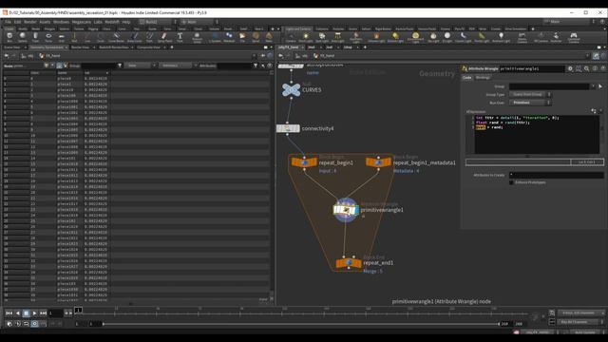608x342 pixels.
Task: Select the Stereo Camera shelf tool
Action: (522, 38)
